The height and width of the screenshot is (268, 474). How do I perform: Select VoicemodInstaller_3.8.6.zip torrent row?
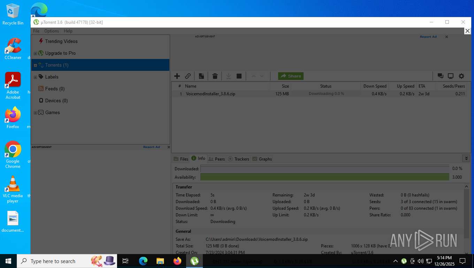(x=319, y=94)
